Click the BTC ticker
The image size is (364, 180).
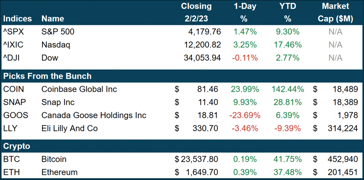[x=11, y=159]
